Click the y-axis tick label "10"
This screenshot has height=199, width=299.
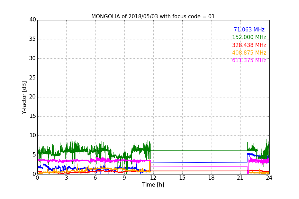(33, 135)
